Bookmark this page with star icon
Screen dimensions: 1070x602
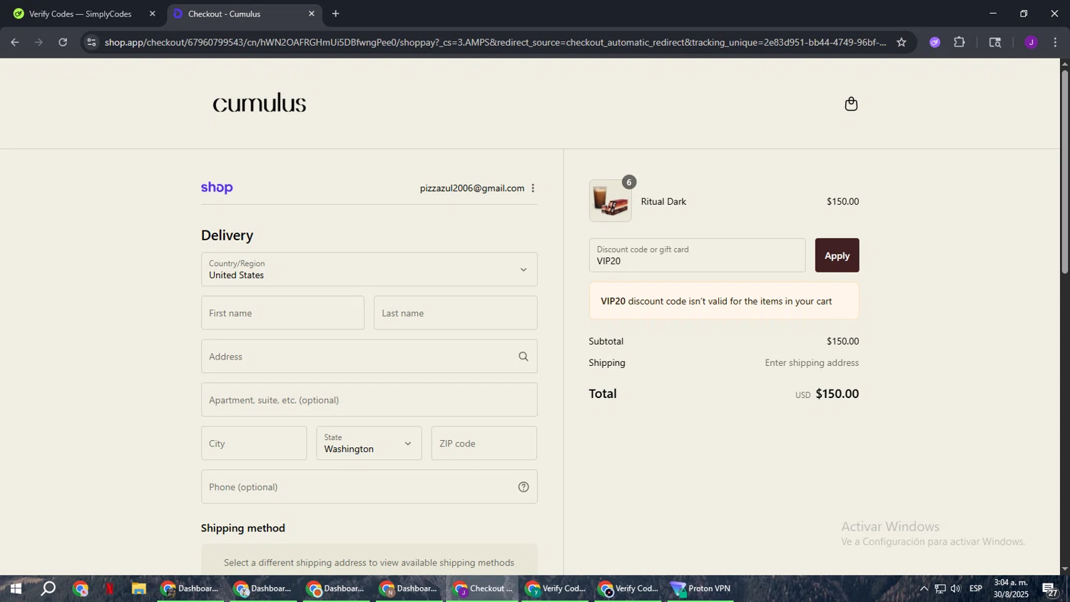point(901,42)
